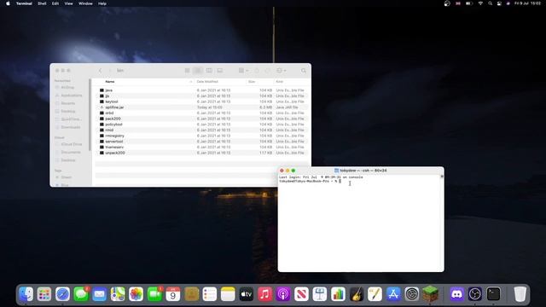Sort by the Kind column header
Image resolution: width=546 pixels, height=307 pixels.
pyautogui.click(x=279, y=82)
